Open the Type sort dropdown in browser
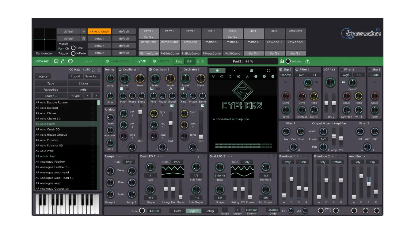 (75, 96)
